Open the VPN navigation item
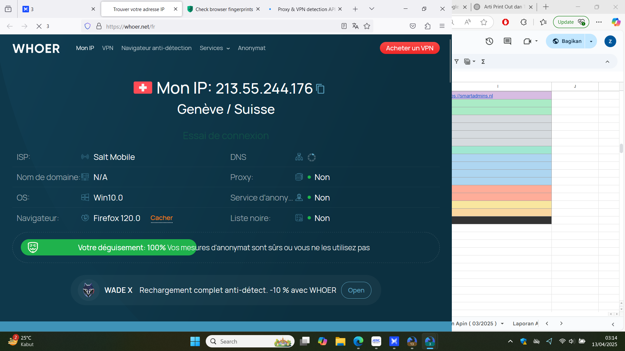This screenshot has width=625, height=351. (x=108, y=48)
